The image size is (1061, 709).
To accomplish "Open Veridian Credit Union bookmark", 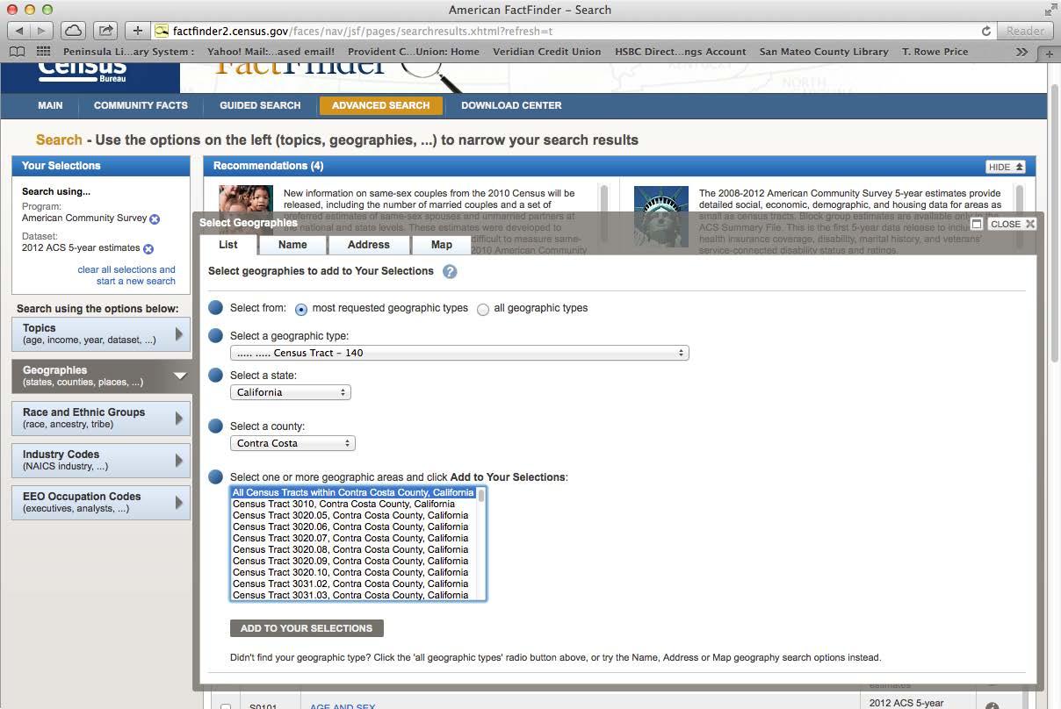I will [546, 52].
